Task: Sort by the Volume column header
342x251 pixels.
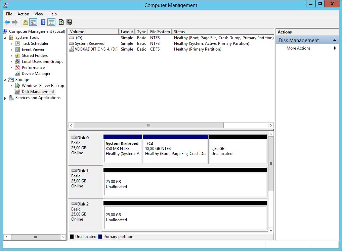Action: [93, 32]
